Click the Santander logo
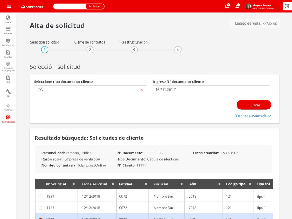Viewport: 292px width, 219px height. 32,7
